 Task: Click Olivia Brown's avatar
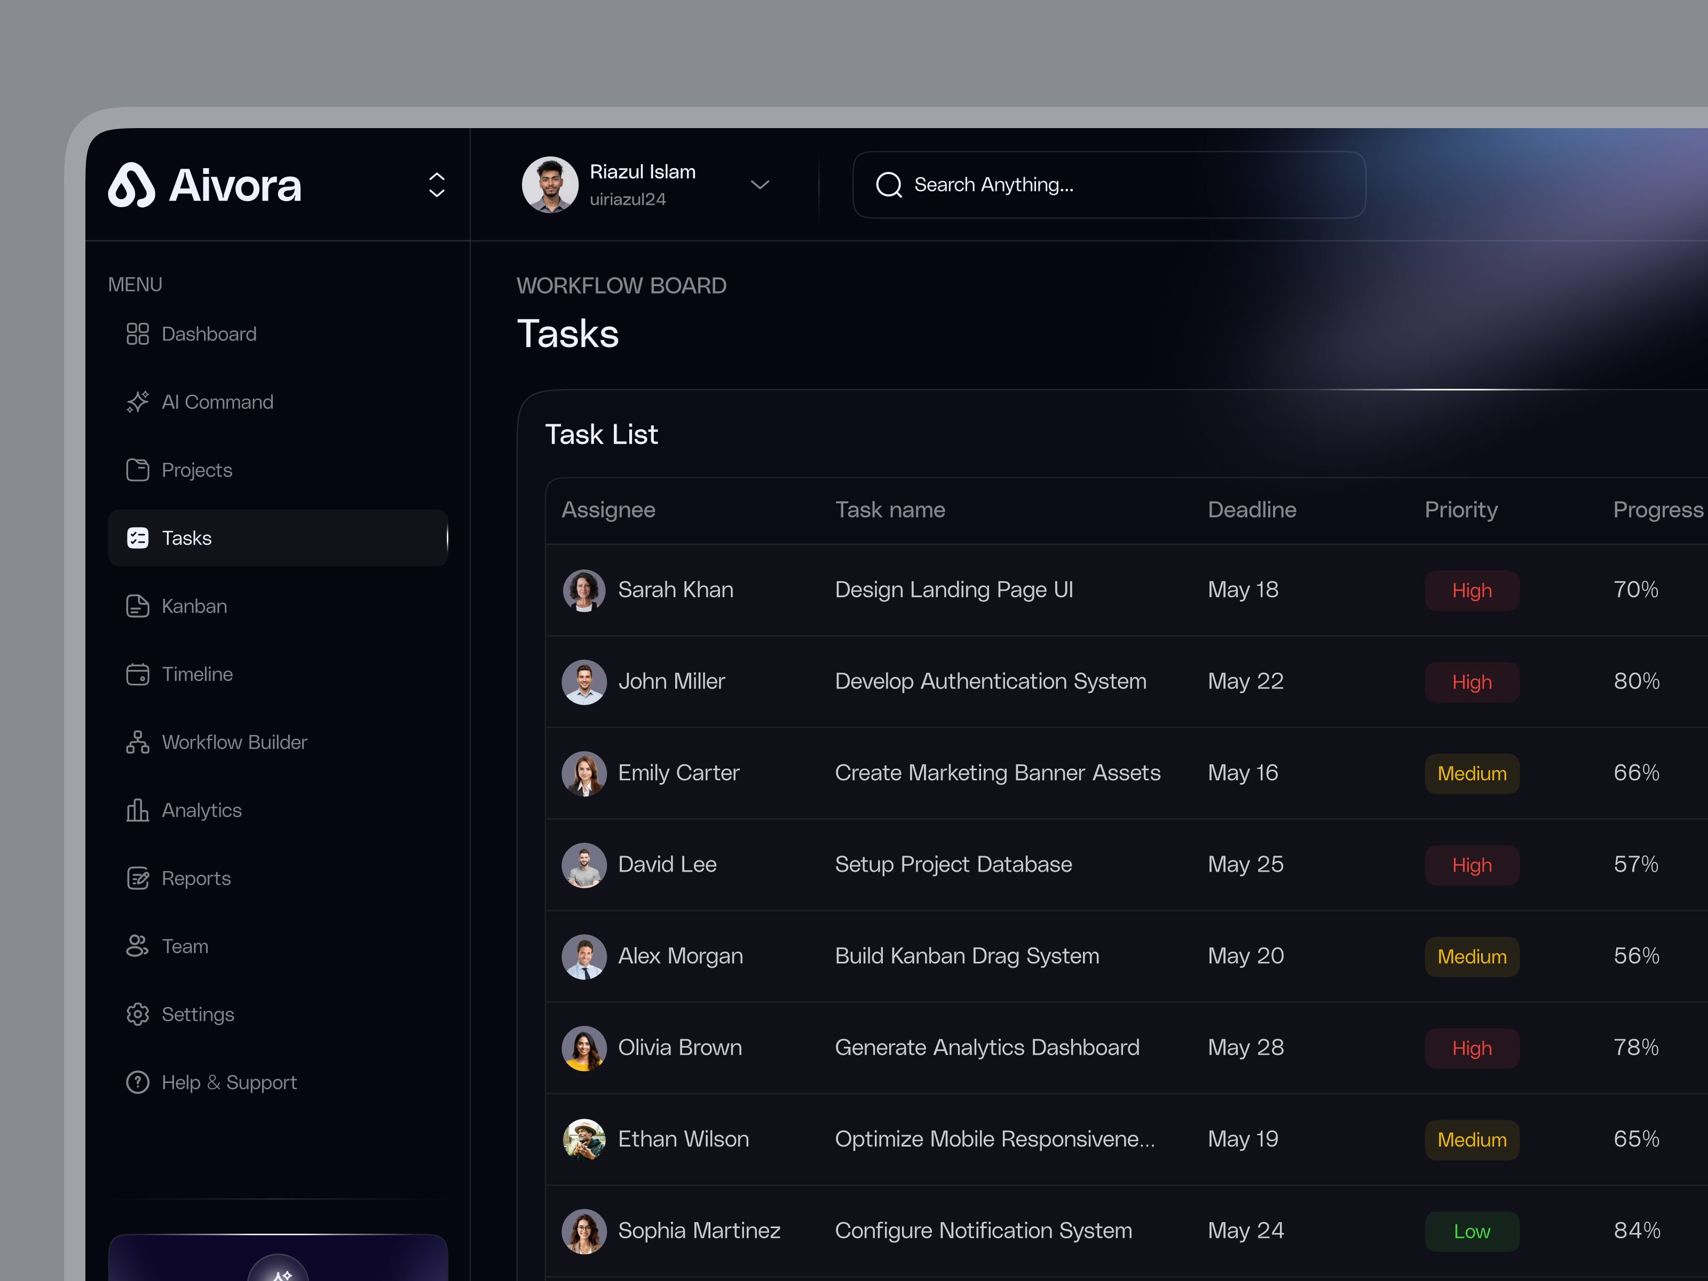pyautogui.click(x=584, y=1048)
